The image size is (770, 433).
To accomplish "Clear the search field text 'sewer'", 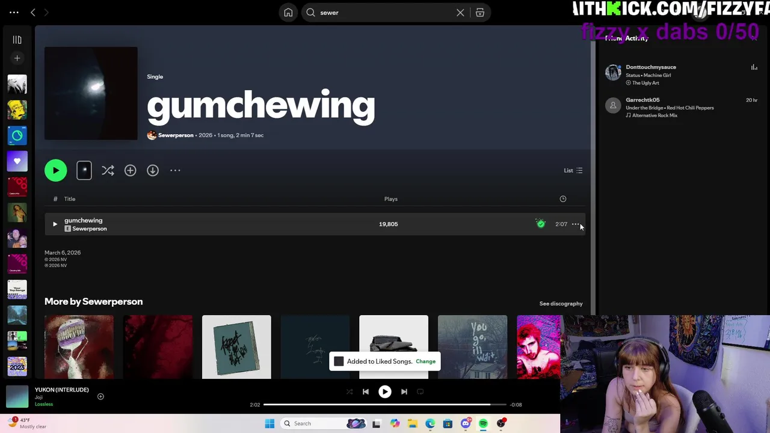I will pos(460,13).
